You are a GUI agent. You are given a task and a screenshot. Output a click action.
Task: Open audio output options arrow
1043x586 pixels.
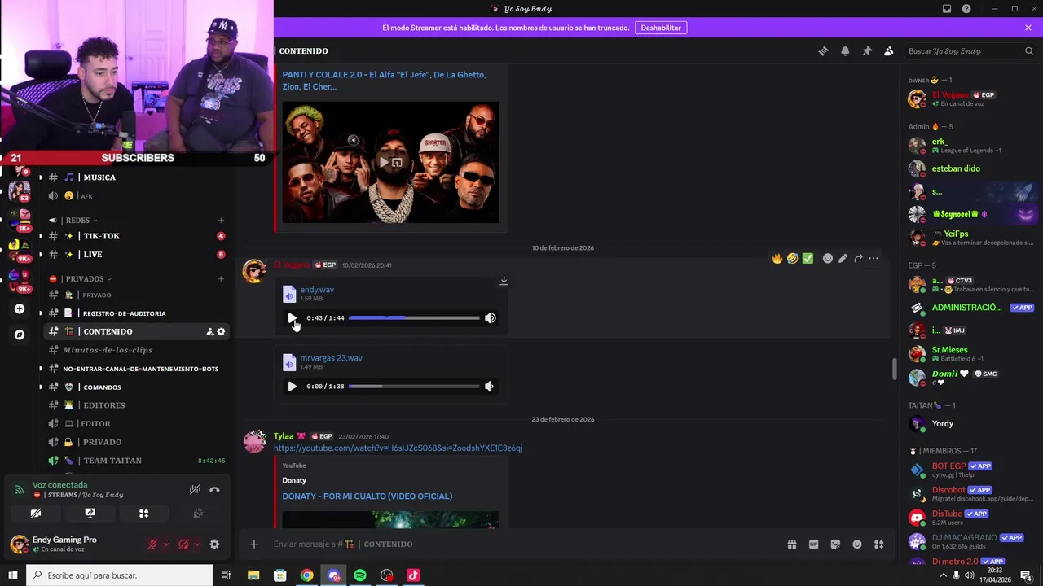coord(196,544)
